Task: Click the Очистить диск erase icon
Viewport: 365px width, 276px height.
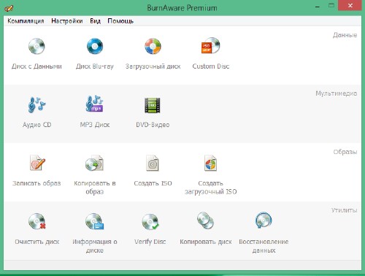Action: [37, 221]
